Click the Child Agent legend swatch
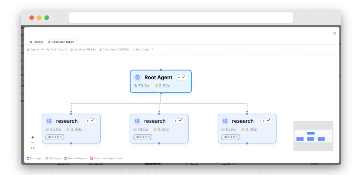 click(47, 159)
